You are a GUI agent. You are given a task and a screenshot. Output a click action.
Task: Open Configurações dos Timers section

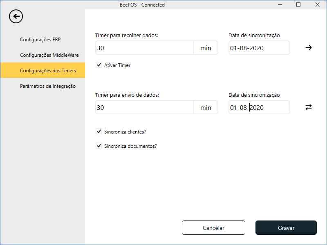pyautogui.click(x=48, y=71)
